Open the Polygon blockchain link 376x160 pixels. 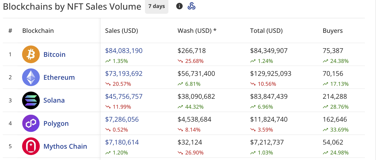pos(56,123)
